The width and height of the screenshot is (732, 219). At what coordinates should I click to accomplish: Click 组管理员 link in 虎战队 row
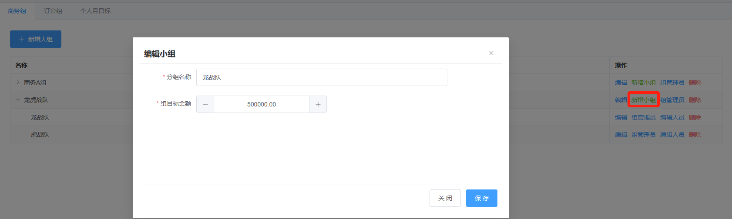(x=643, y=135)
